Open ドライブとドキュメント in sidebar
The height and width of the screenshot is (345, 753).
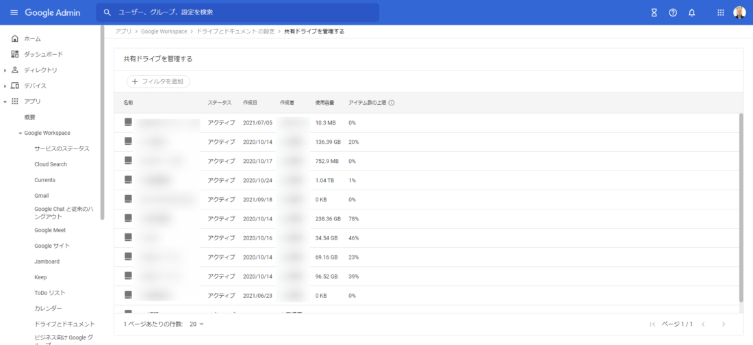pyautogui.click(x=65, y=324)
